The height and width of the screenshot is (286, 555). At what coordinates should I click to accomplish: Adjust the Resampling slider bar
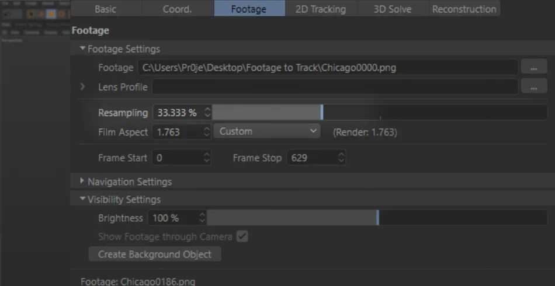[x=379, y=113]
